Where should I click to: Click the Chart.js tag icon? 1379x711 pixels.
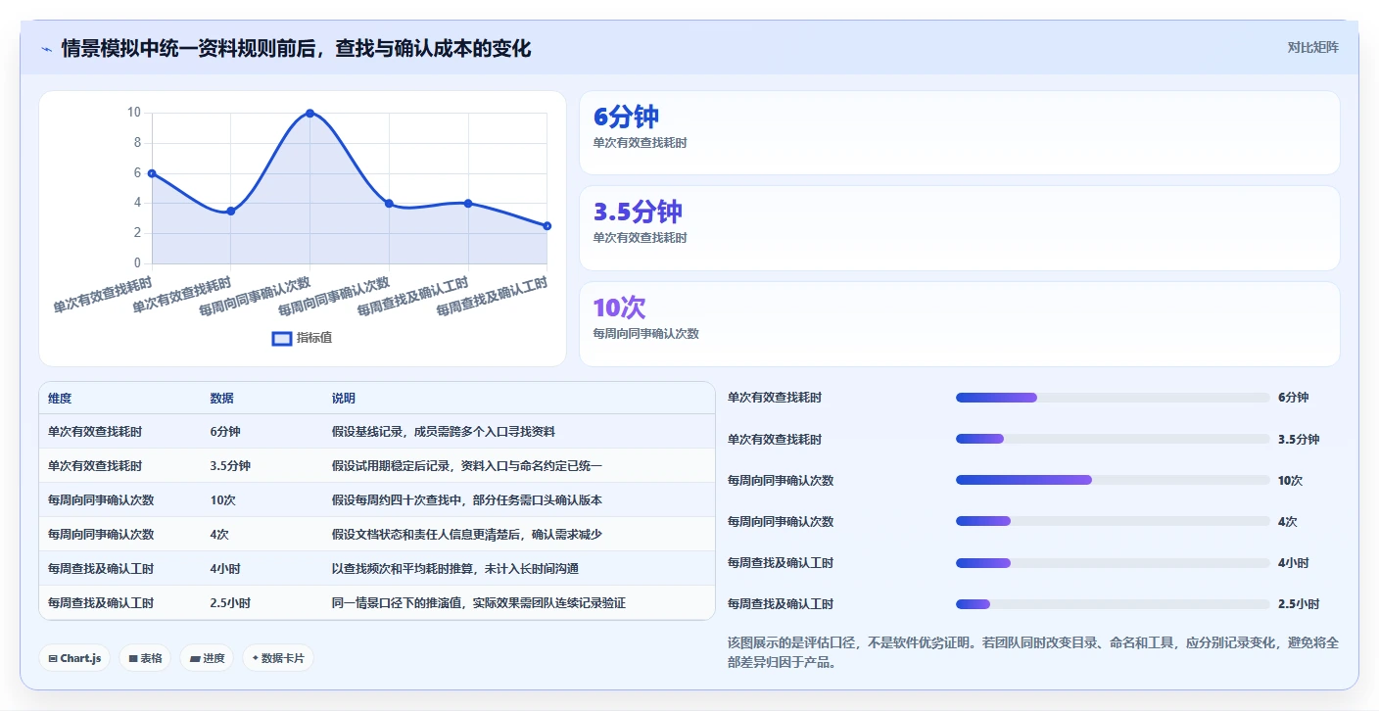(x=53, y=659)
